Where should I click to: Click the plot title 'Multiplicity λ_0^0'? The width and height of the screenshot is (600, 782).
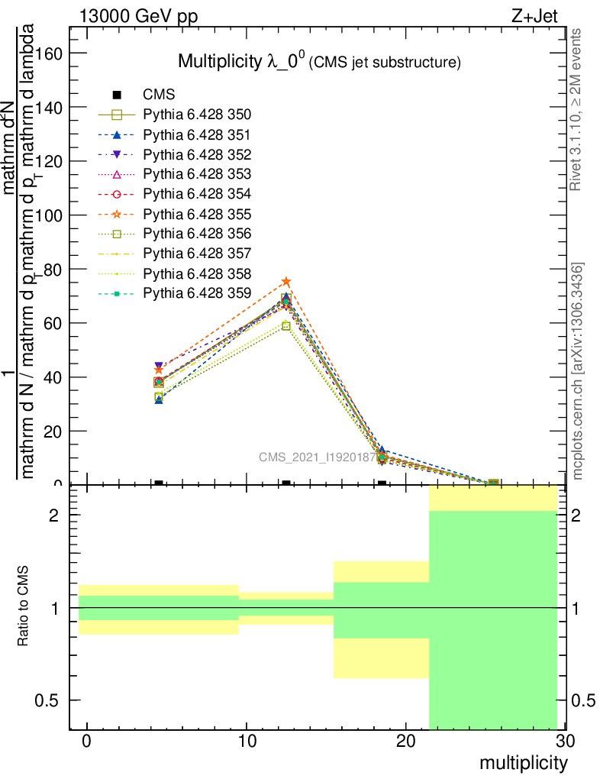tap(241, 61)
